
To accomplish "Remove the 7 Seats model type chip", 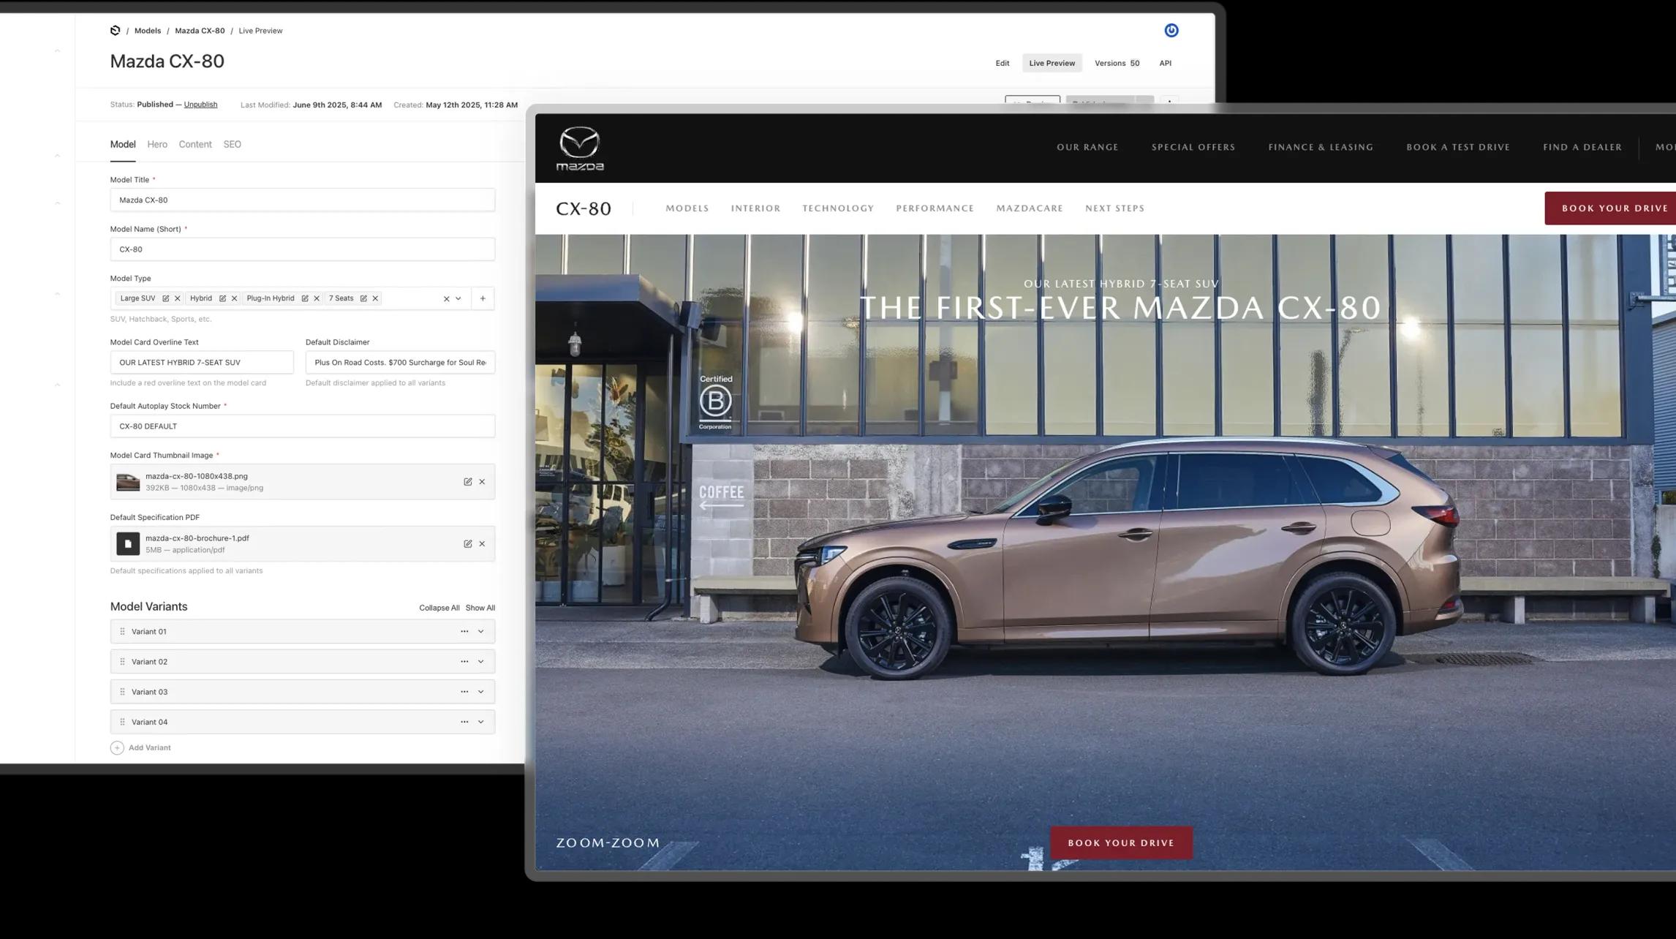I will point(375,298).
